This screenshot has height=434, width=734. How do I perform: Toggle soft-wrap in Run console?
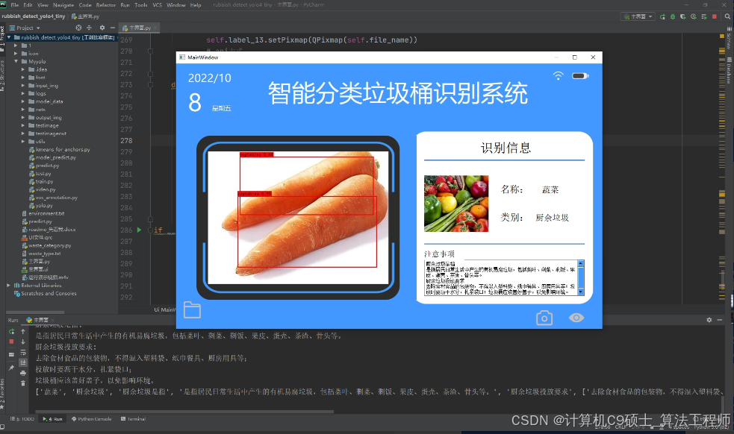coord(23,353)
